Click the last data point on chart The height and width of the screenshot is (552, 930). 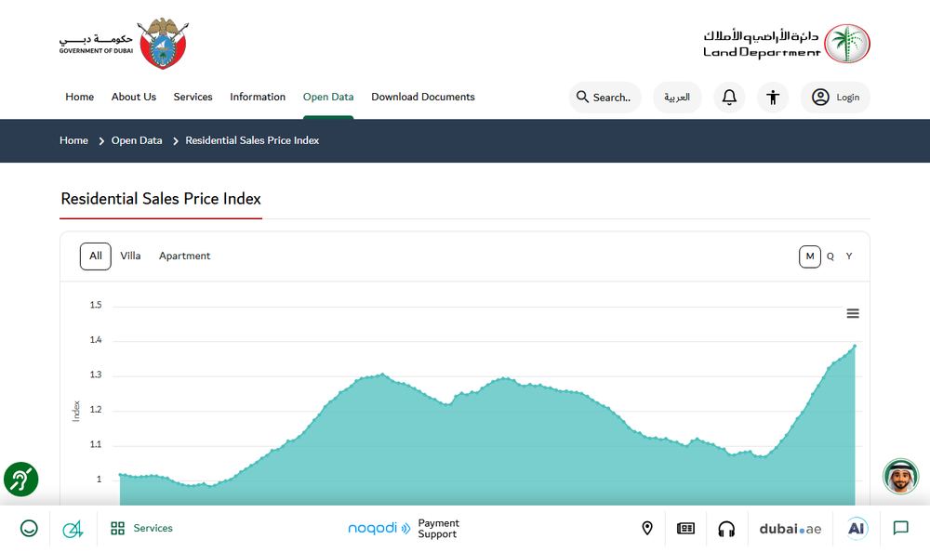click(855, 346)
